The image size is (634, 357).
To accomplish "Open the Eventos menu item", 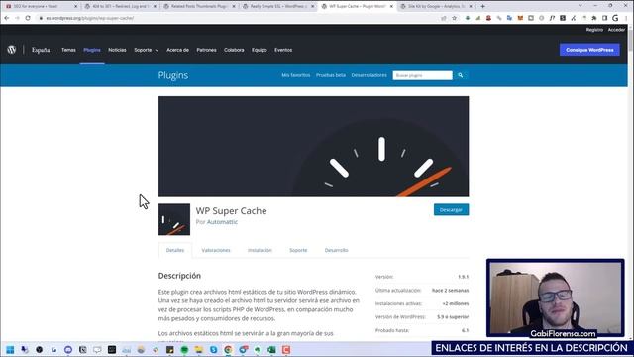I will click(283, 50).
